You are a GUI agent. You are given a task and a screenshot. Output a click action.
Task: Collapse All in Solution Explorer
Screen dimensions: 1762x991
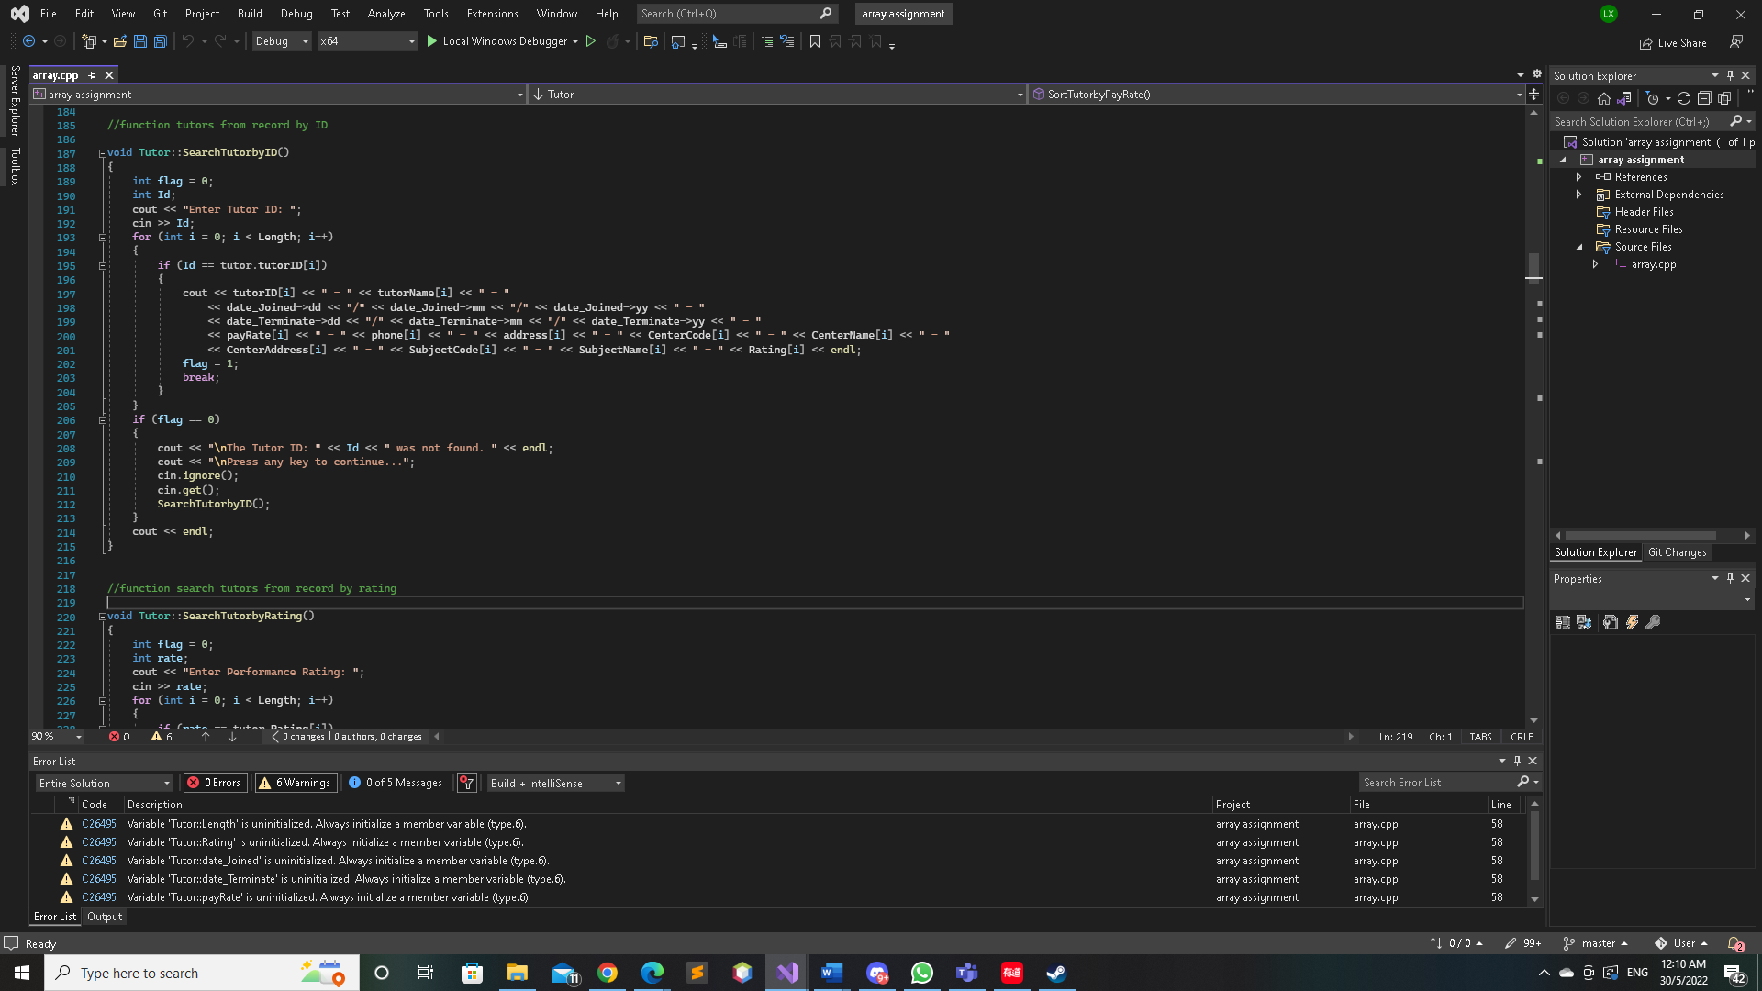tap(1704, 98)
